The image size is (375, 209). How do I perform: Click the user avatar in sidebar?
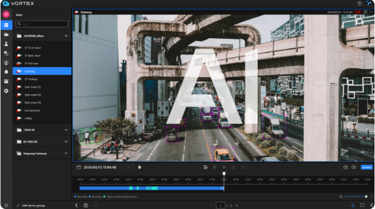tap(6, 14)
